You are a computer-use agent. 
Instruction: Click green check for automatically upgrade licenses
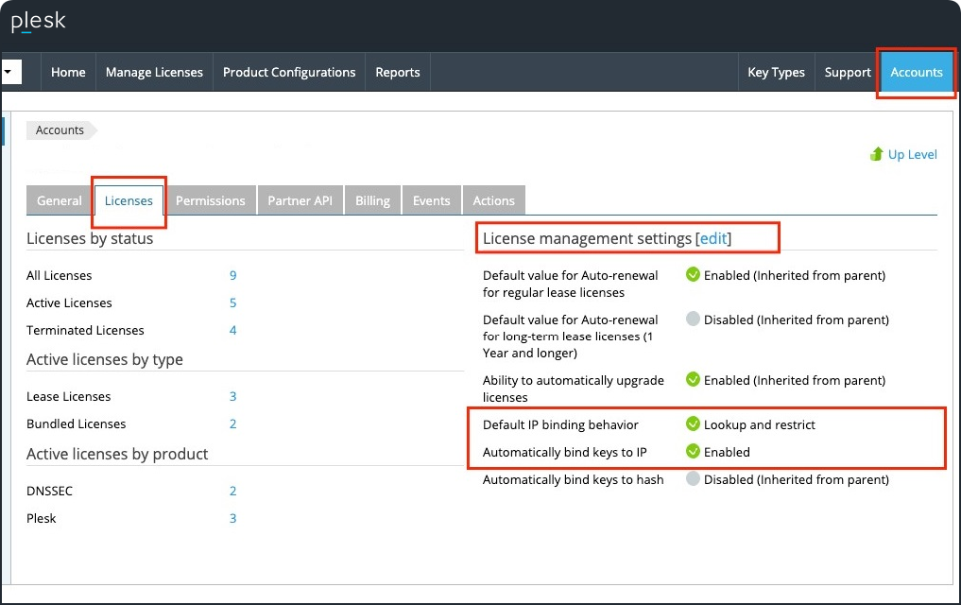click(693, 380)
